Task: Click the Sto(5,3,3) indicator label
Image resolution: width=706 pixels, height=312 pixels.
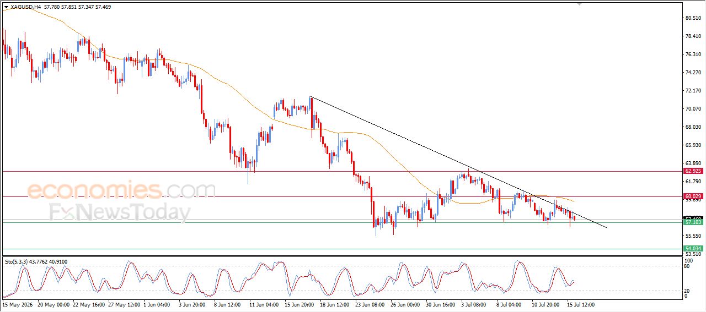Action: 16,262
